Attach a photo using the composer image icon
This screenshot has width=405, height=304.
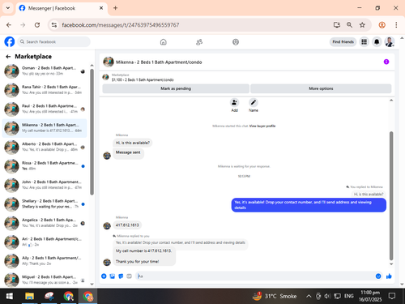[x=113, y=276]
